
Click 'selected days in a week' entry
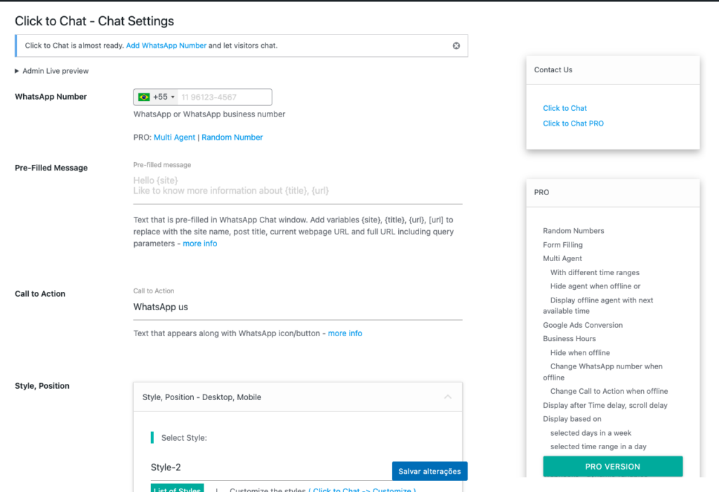tap(591, 433)
